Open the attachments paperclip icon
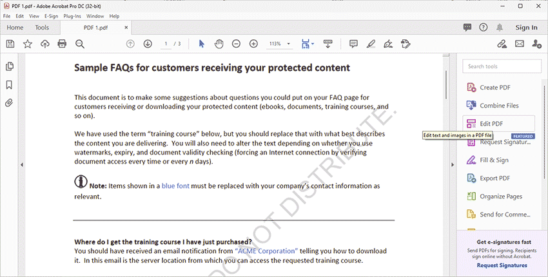Screen dimensions: 548x277 10,102
